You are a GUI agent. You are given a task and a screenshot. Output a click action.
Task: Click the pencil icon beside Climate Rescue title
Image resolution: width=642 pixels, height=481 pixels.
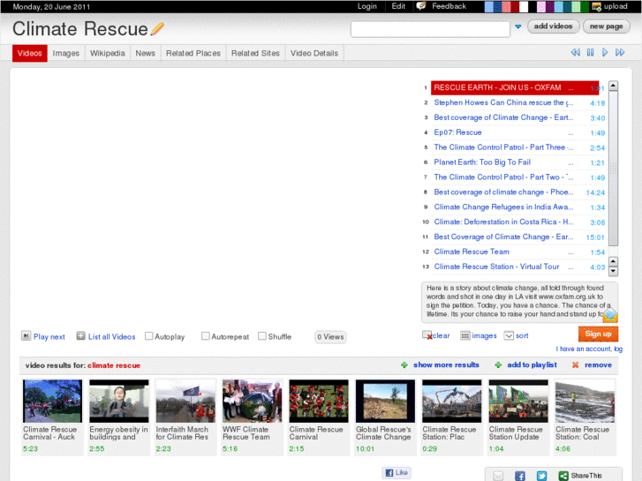[157, 28]
